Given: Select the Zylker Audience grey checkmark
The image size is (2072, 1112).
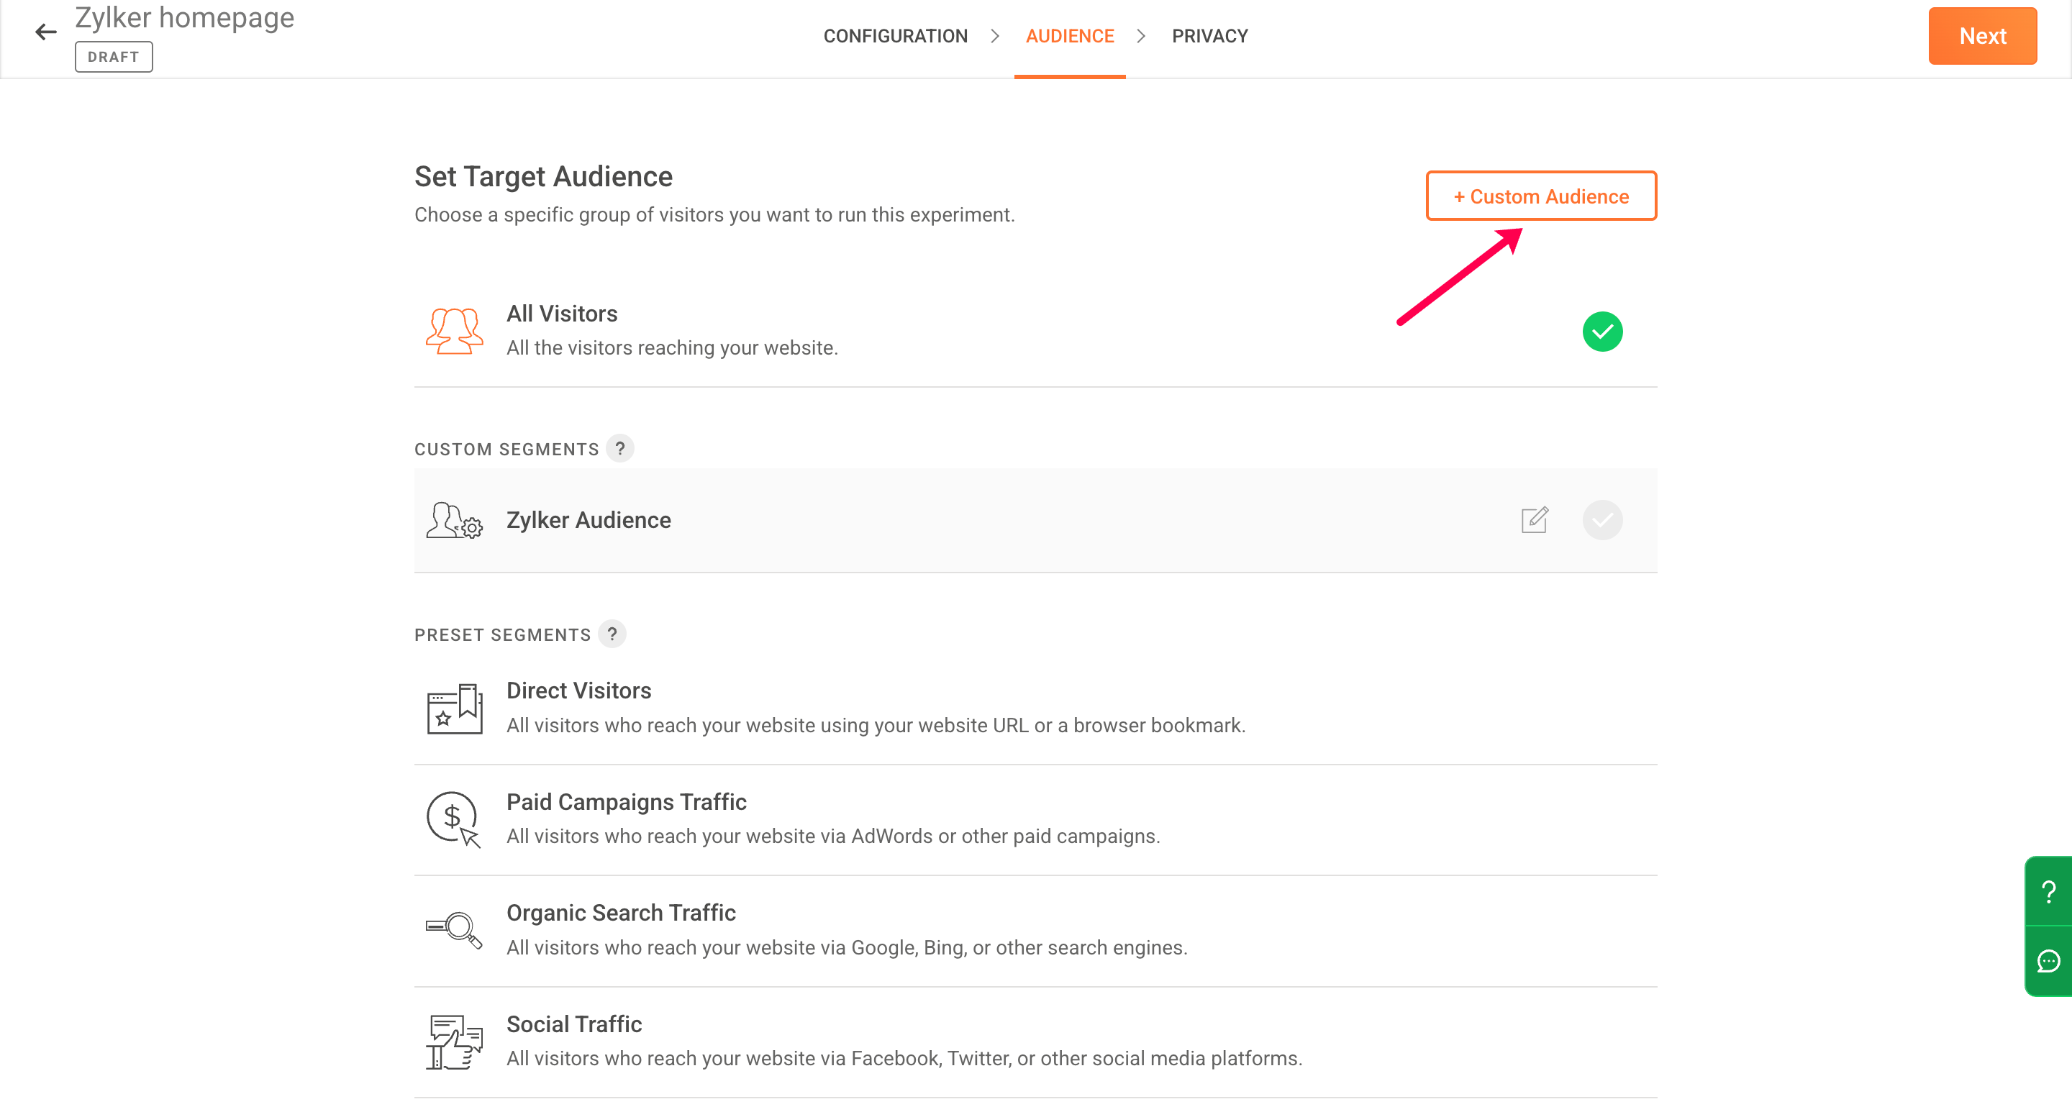Looking at the screenshot, I should [x=1601, y=520].
